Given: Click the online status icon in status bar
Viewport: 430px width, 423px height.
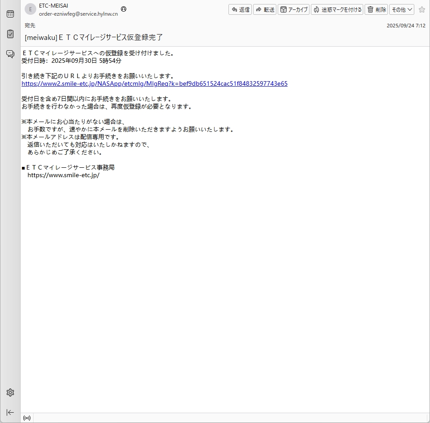Looking at the screenshot, I should tap(27, 418).
